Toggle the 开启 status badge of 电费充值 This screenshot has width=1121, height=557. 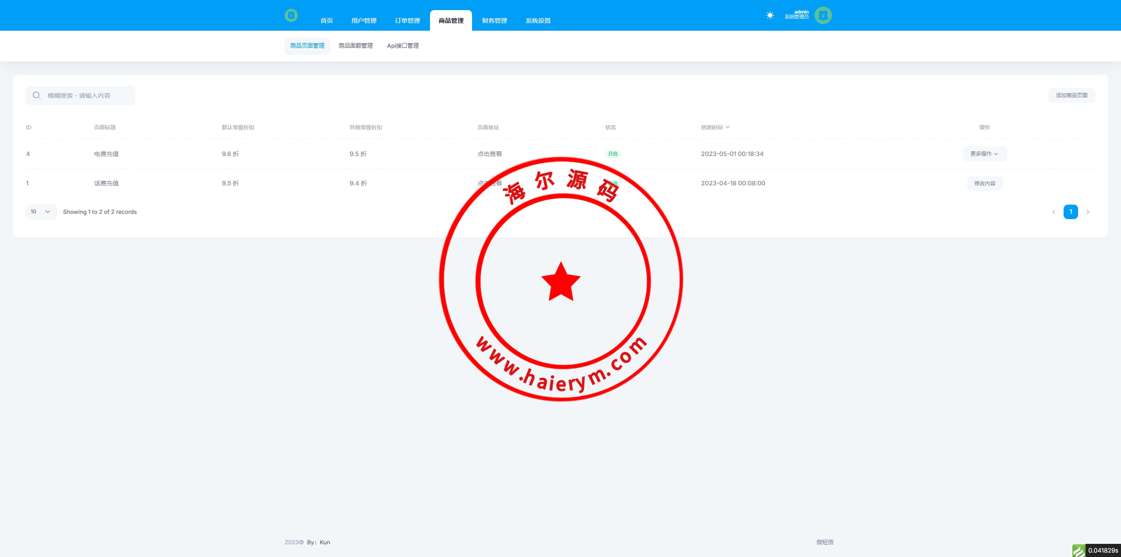click(613, 154)
